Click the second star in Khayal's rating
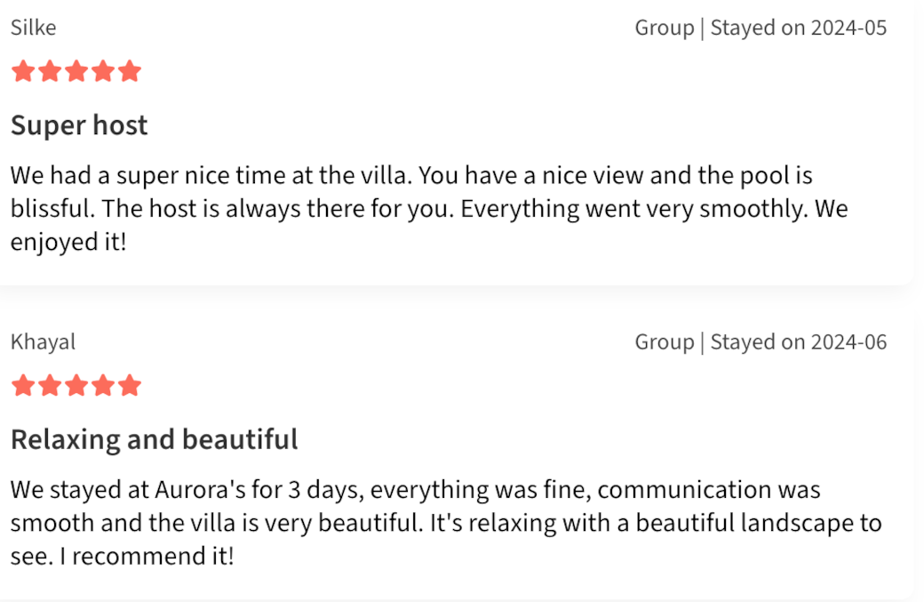The width and height of the screenshot is (924, 602). coord(50,386)
